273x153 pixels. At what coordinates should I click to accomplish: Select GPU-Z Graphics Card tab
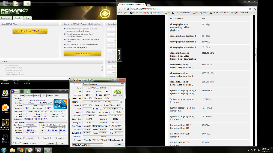click(76, 84)
